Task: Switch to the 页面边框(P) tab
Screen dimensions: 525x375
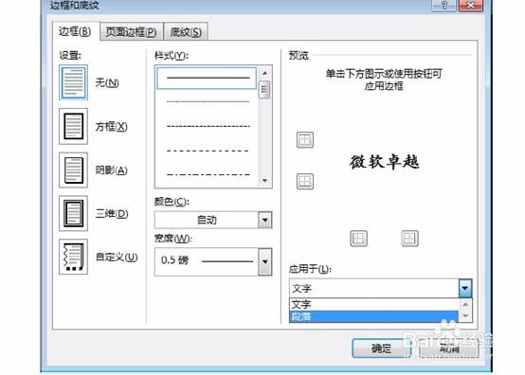Action: [x=131, y=32]
